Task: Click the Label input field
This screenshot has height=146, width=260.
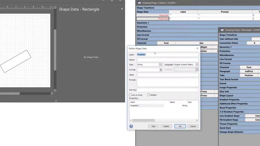Action: 168,55
